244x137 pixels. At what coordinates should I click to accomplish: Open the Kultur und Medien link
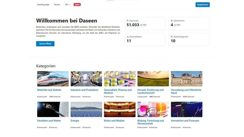click(114, 121)
